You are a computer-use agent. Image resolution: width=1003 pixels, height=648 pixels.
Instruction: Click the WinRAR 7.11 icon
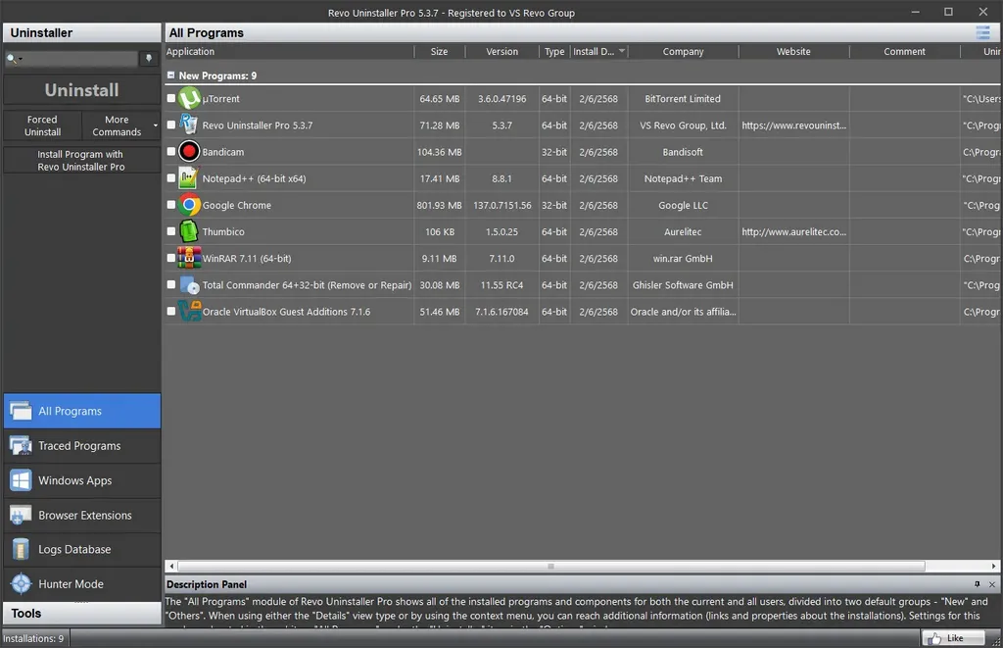189,258
